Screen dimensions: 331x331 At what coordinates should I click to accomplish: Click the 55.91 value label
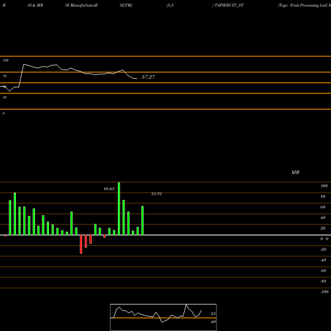click(x=156, y=194)
